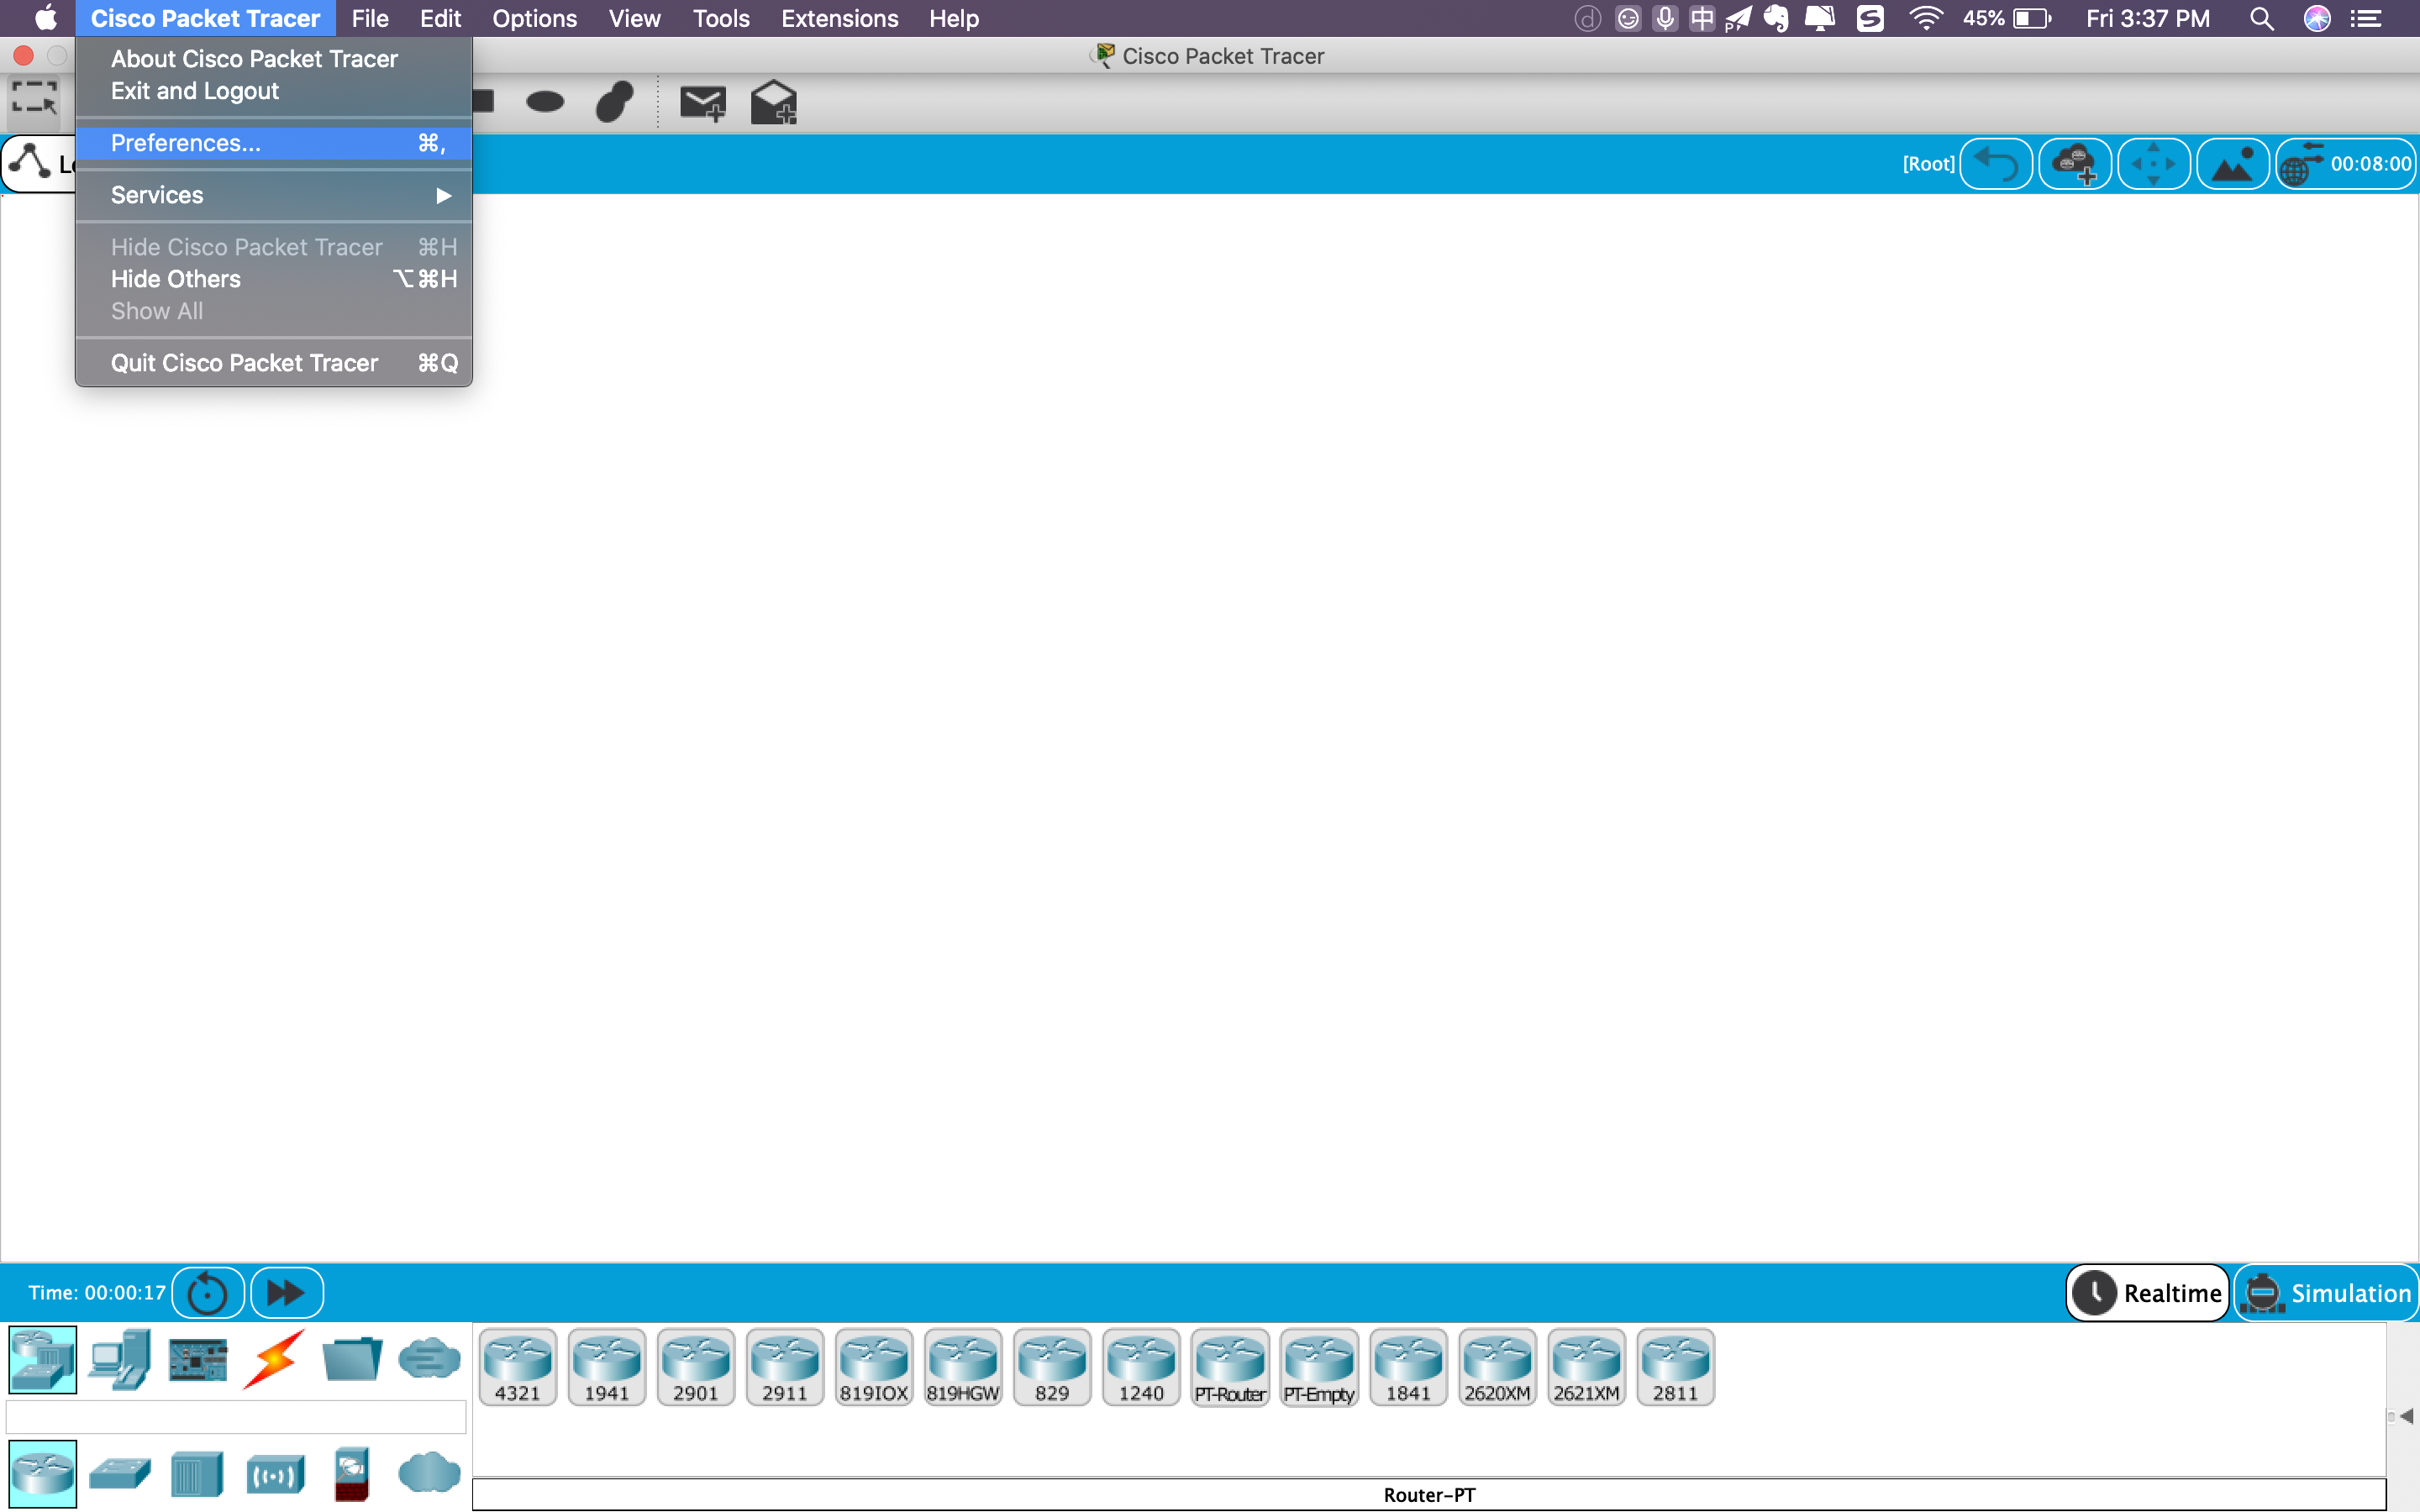Click the Add Simple PDU envelope icon
The image size is (2420, 1512).
pos(702,102)
